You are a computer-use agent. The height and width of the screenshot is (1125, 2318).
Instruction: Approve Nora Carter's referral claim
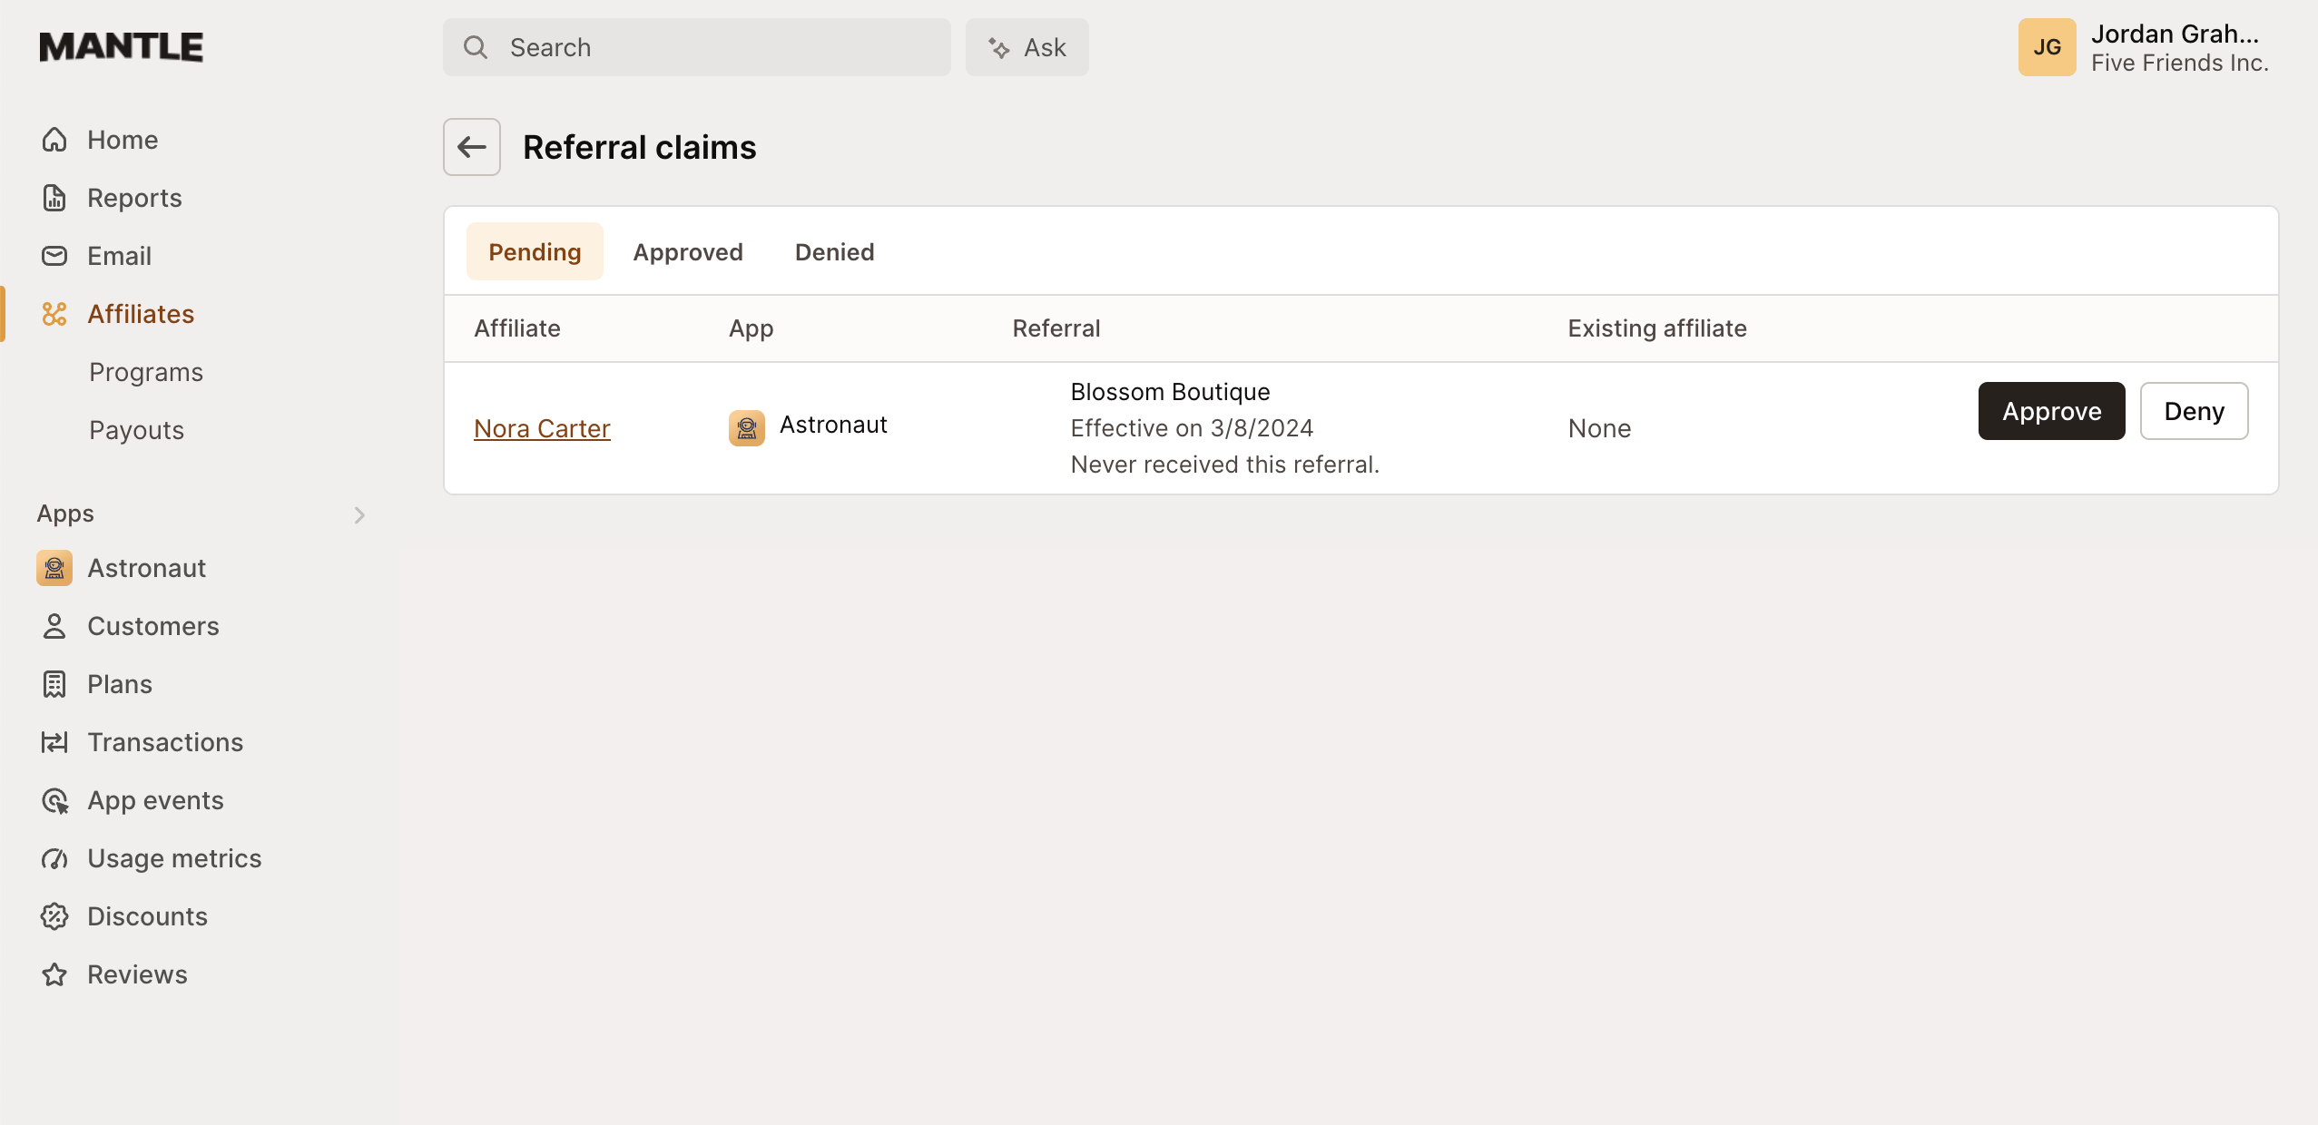[x=2050, y=411]
